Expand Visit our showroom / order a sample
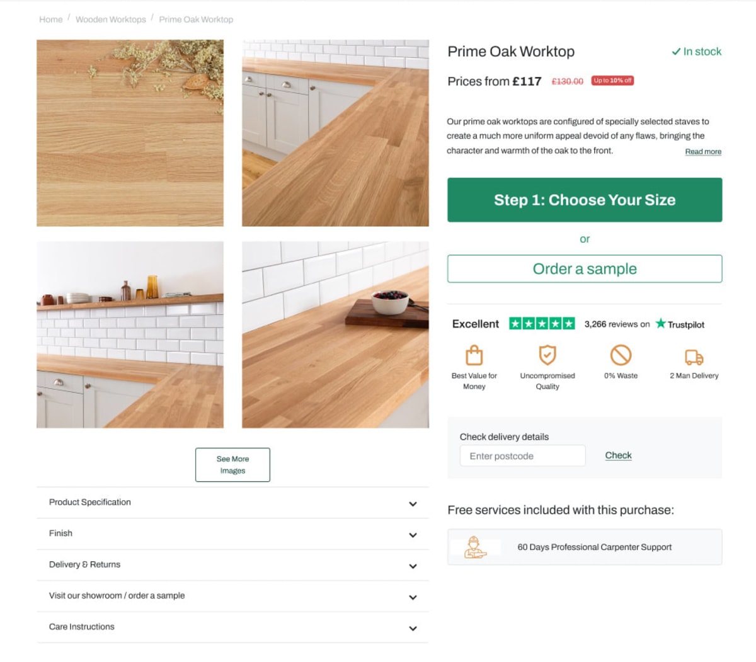The height and width of the screenshot is (662, 756). coord(232,596)
